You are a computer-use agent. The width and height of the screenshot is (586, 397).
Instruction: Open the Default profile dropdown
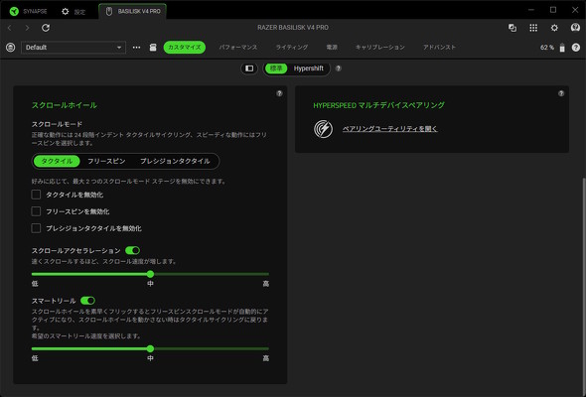(73, 48)
